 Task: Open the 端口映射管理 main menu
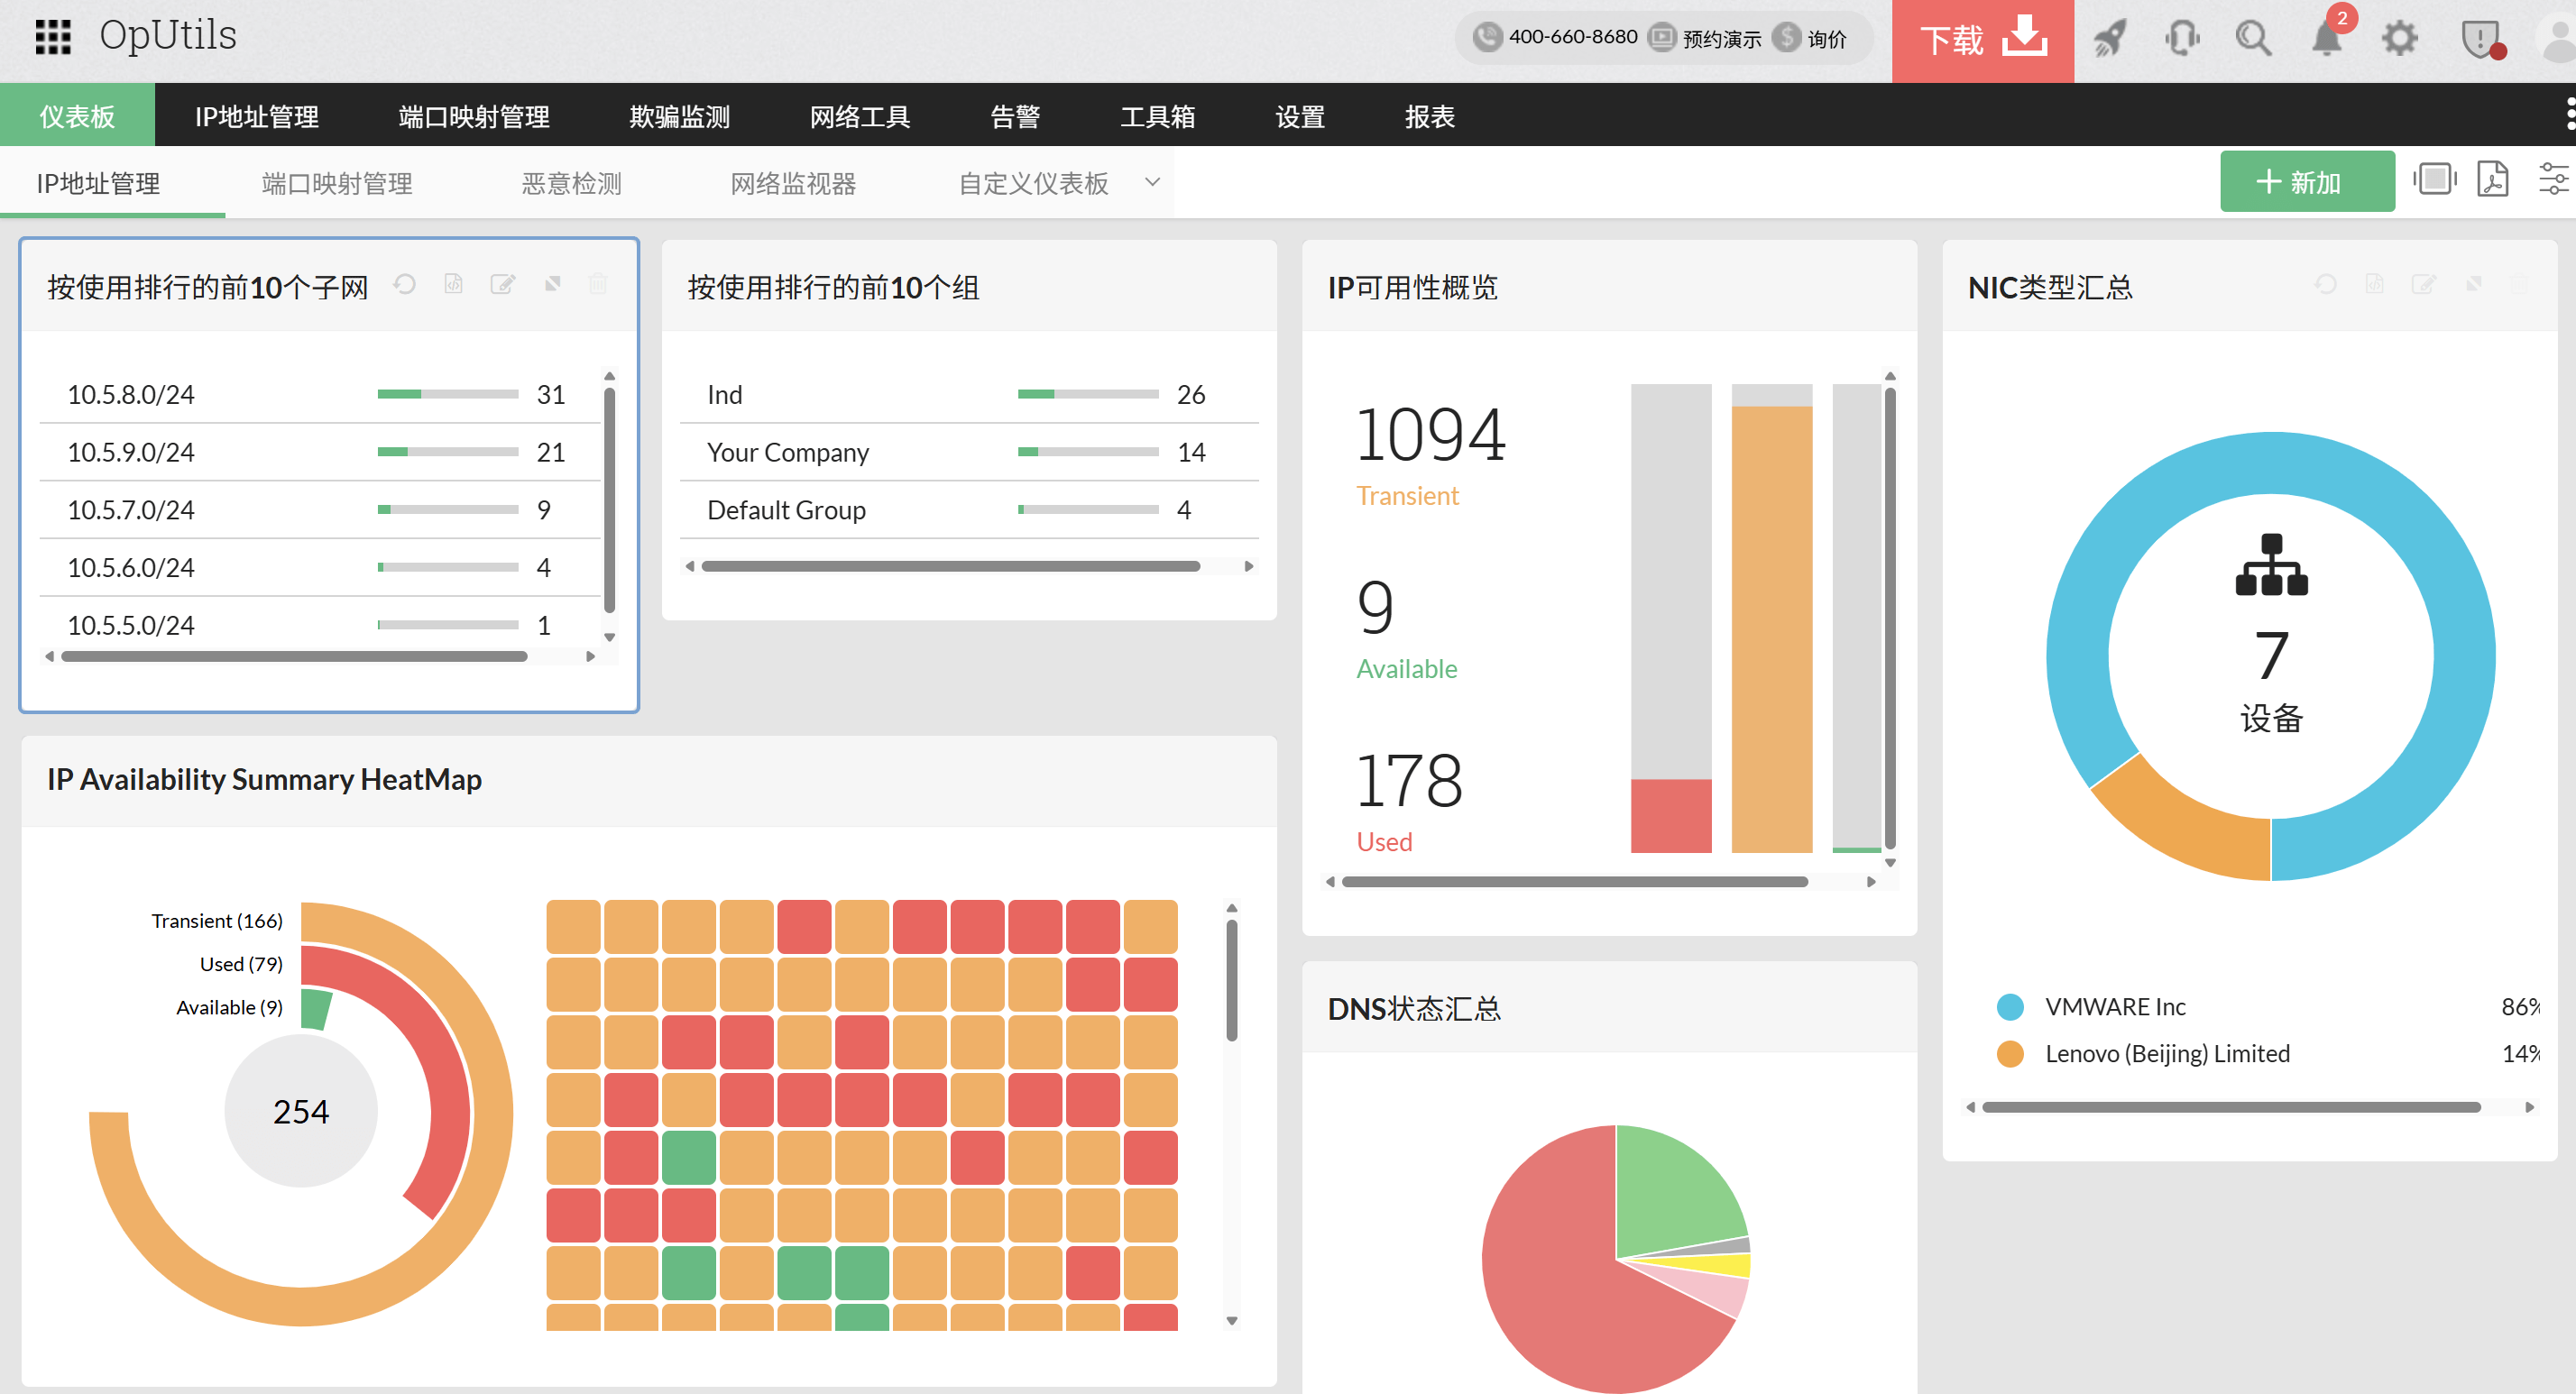click(x=473, y=116)
